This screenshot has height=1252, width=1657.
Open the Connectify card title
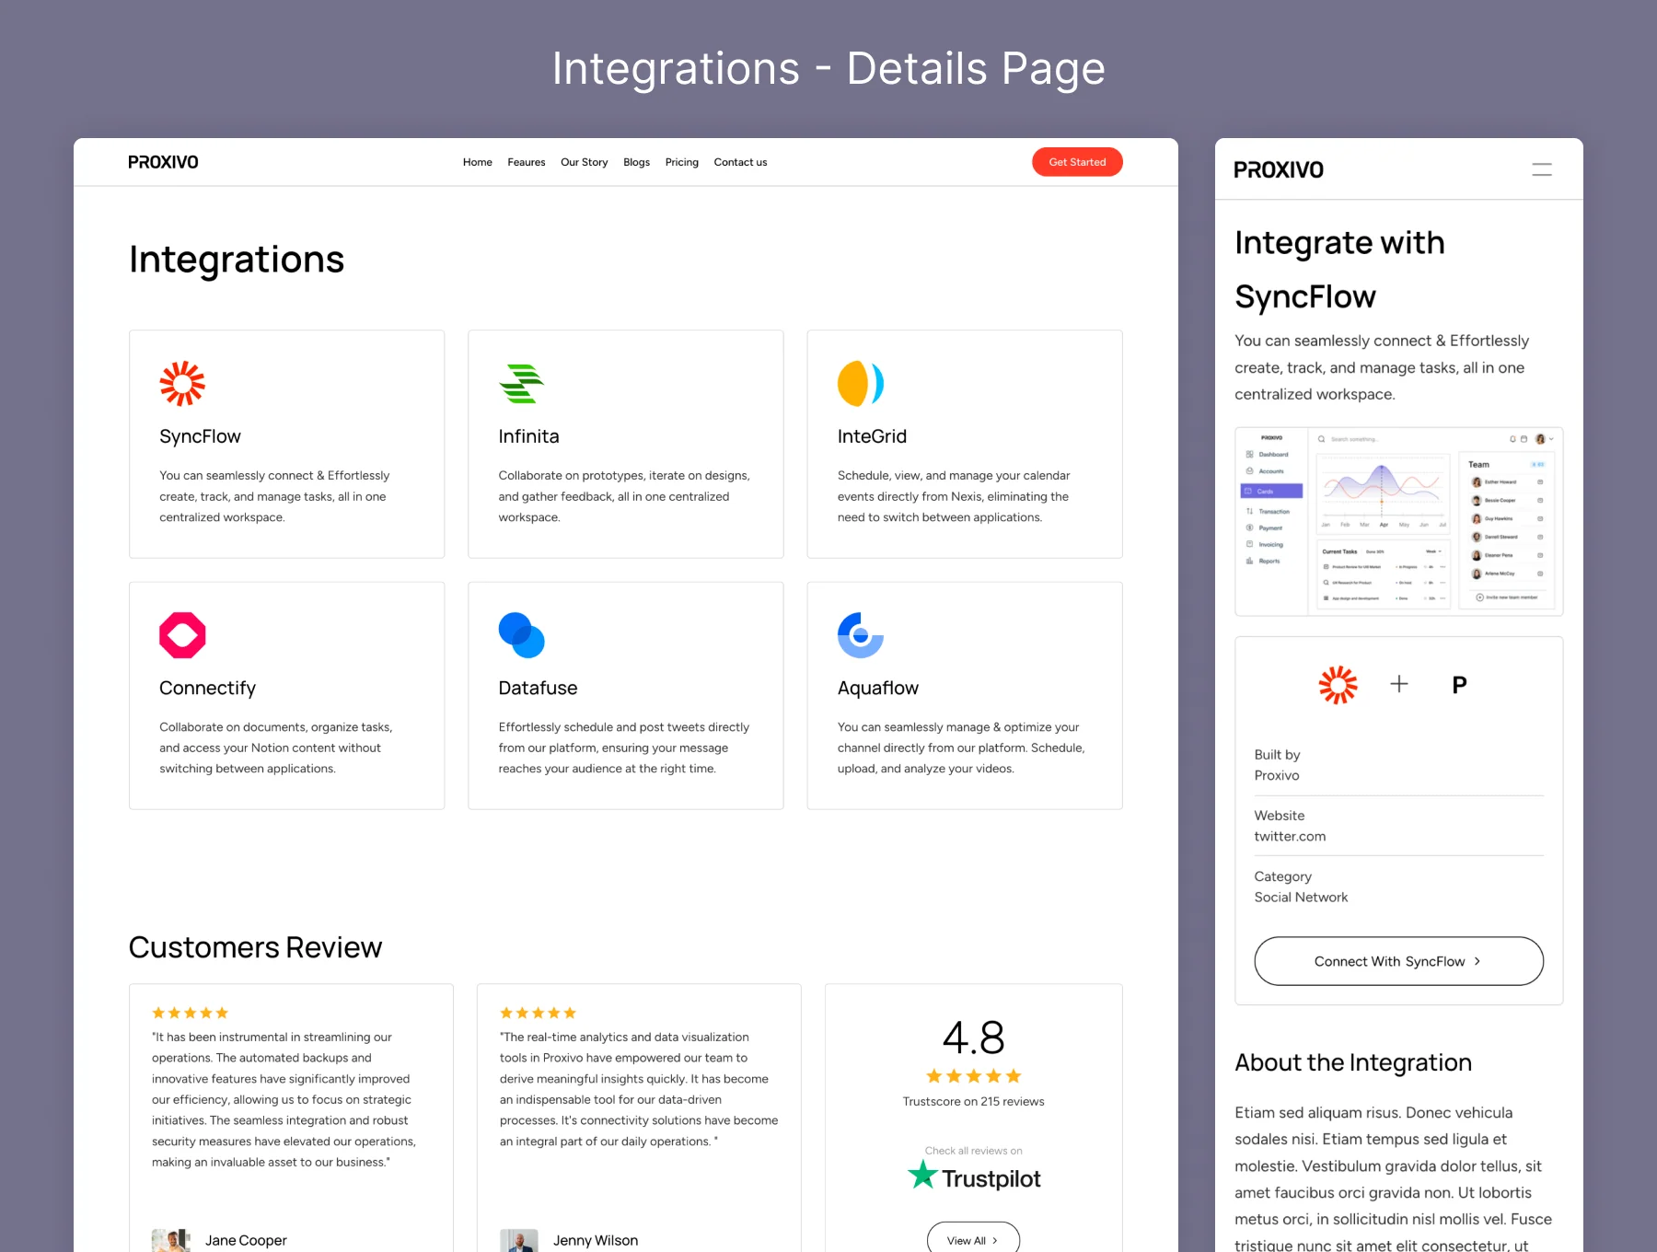coord(207,688)
